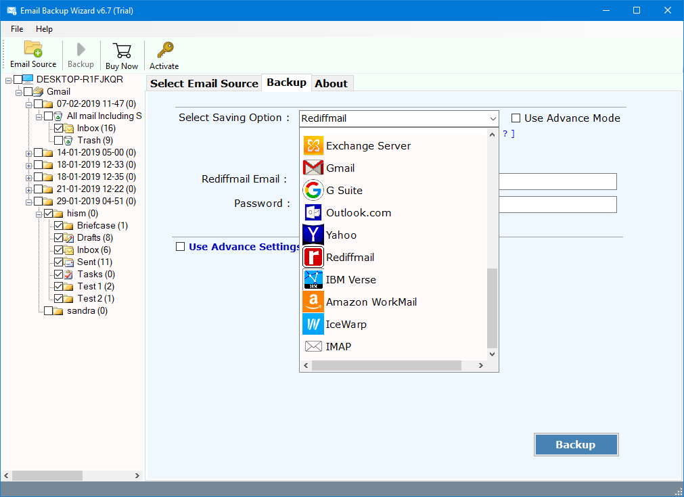Switch to Select Email Source tab
The height and width of the screenshot is (497, 684).
coord(204,83)
